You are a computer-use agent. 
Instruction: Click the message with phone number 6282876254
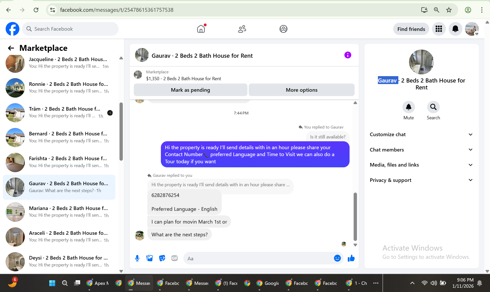click(184, 202)
